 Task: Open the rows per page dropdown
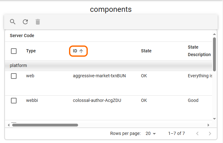(x=151, y=134)
